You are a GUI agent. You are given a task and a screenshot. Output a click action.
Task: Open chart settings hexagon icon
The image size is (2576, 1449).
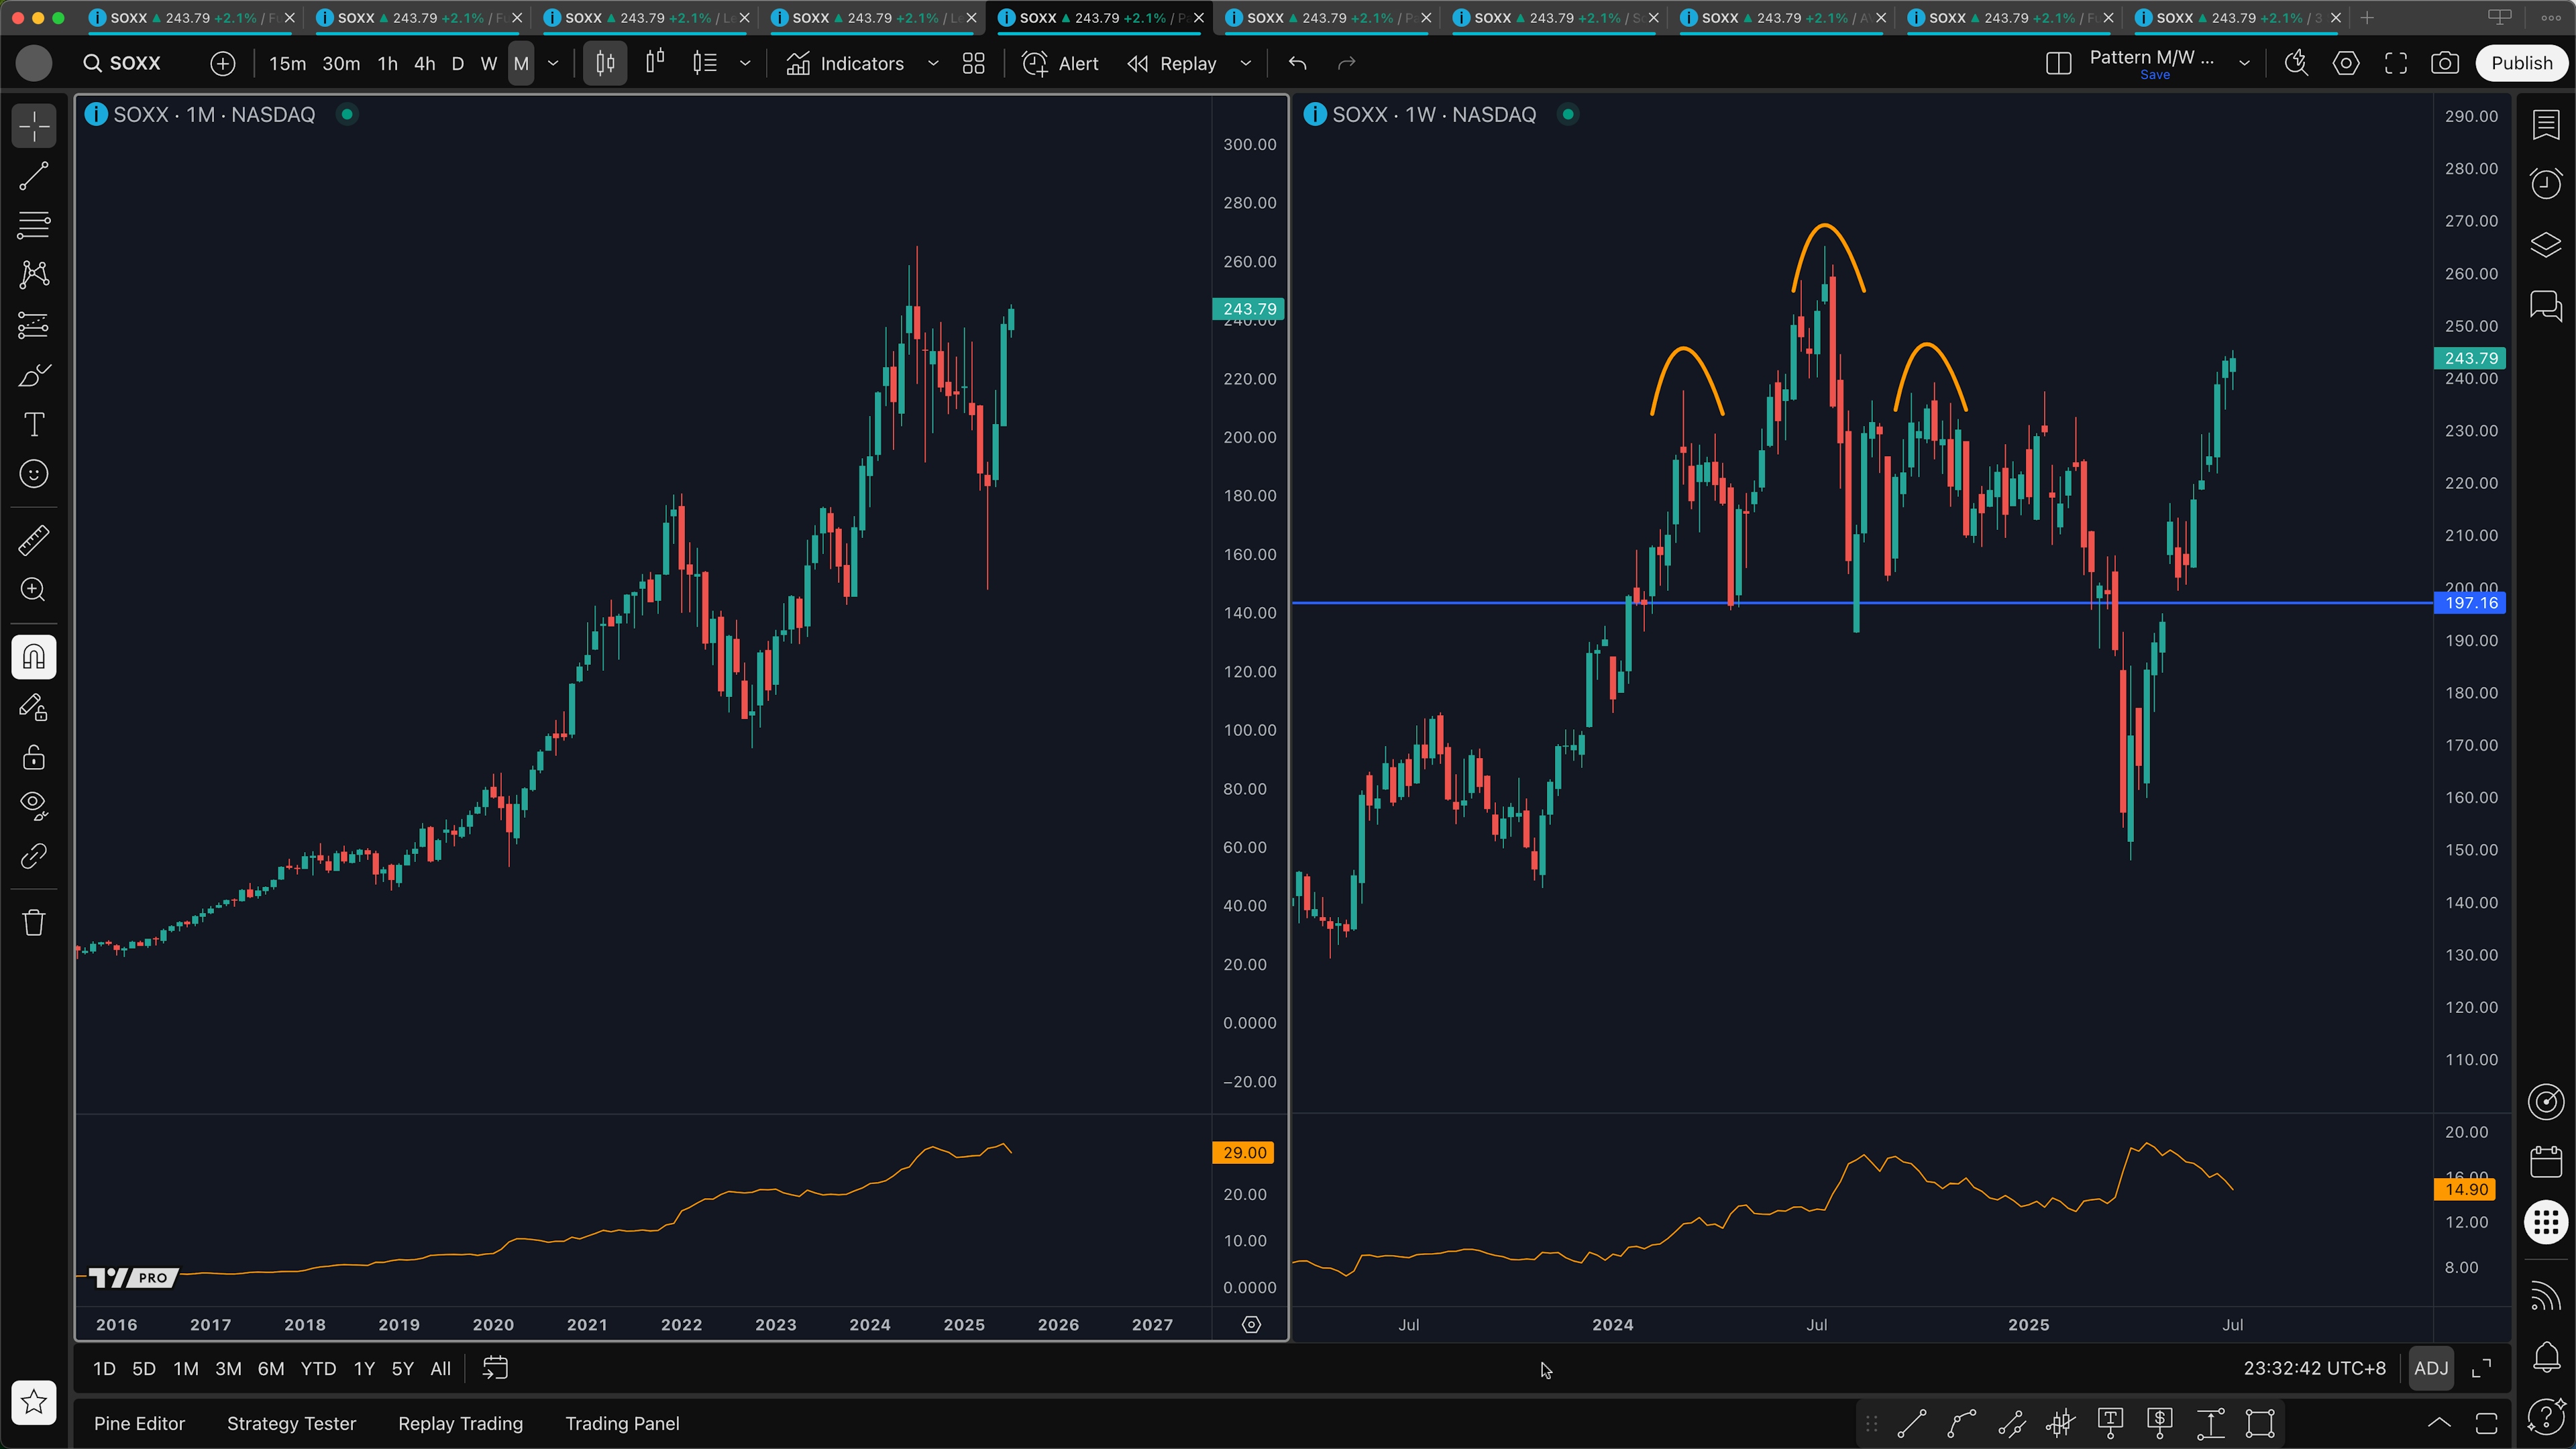tap(2346, 63)
